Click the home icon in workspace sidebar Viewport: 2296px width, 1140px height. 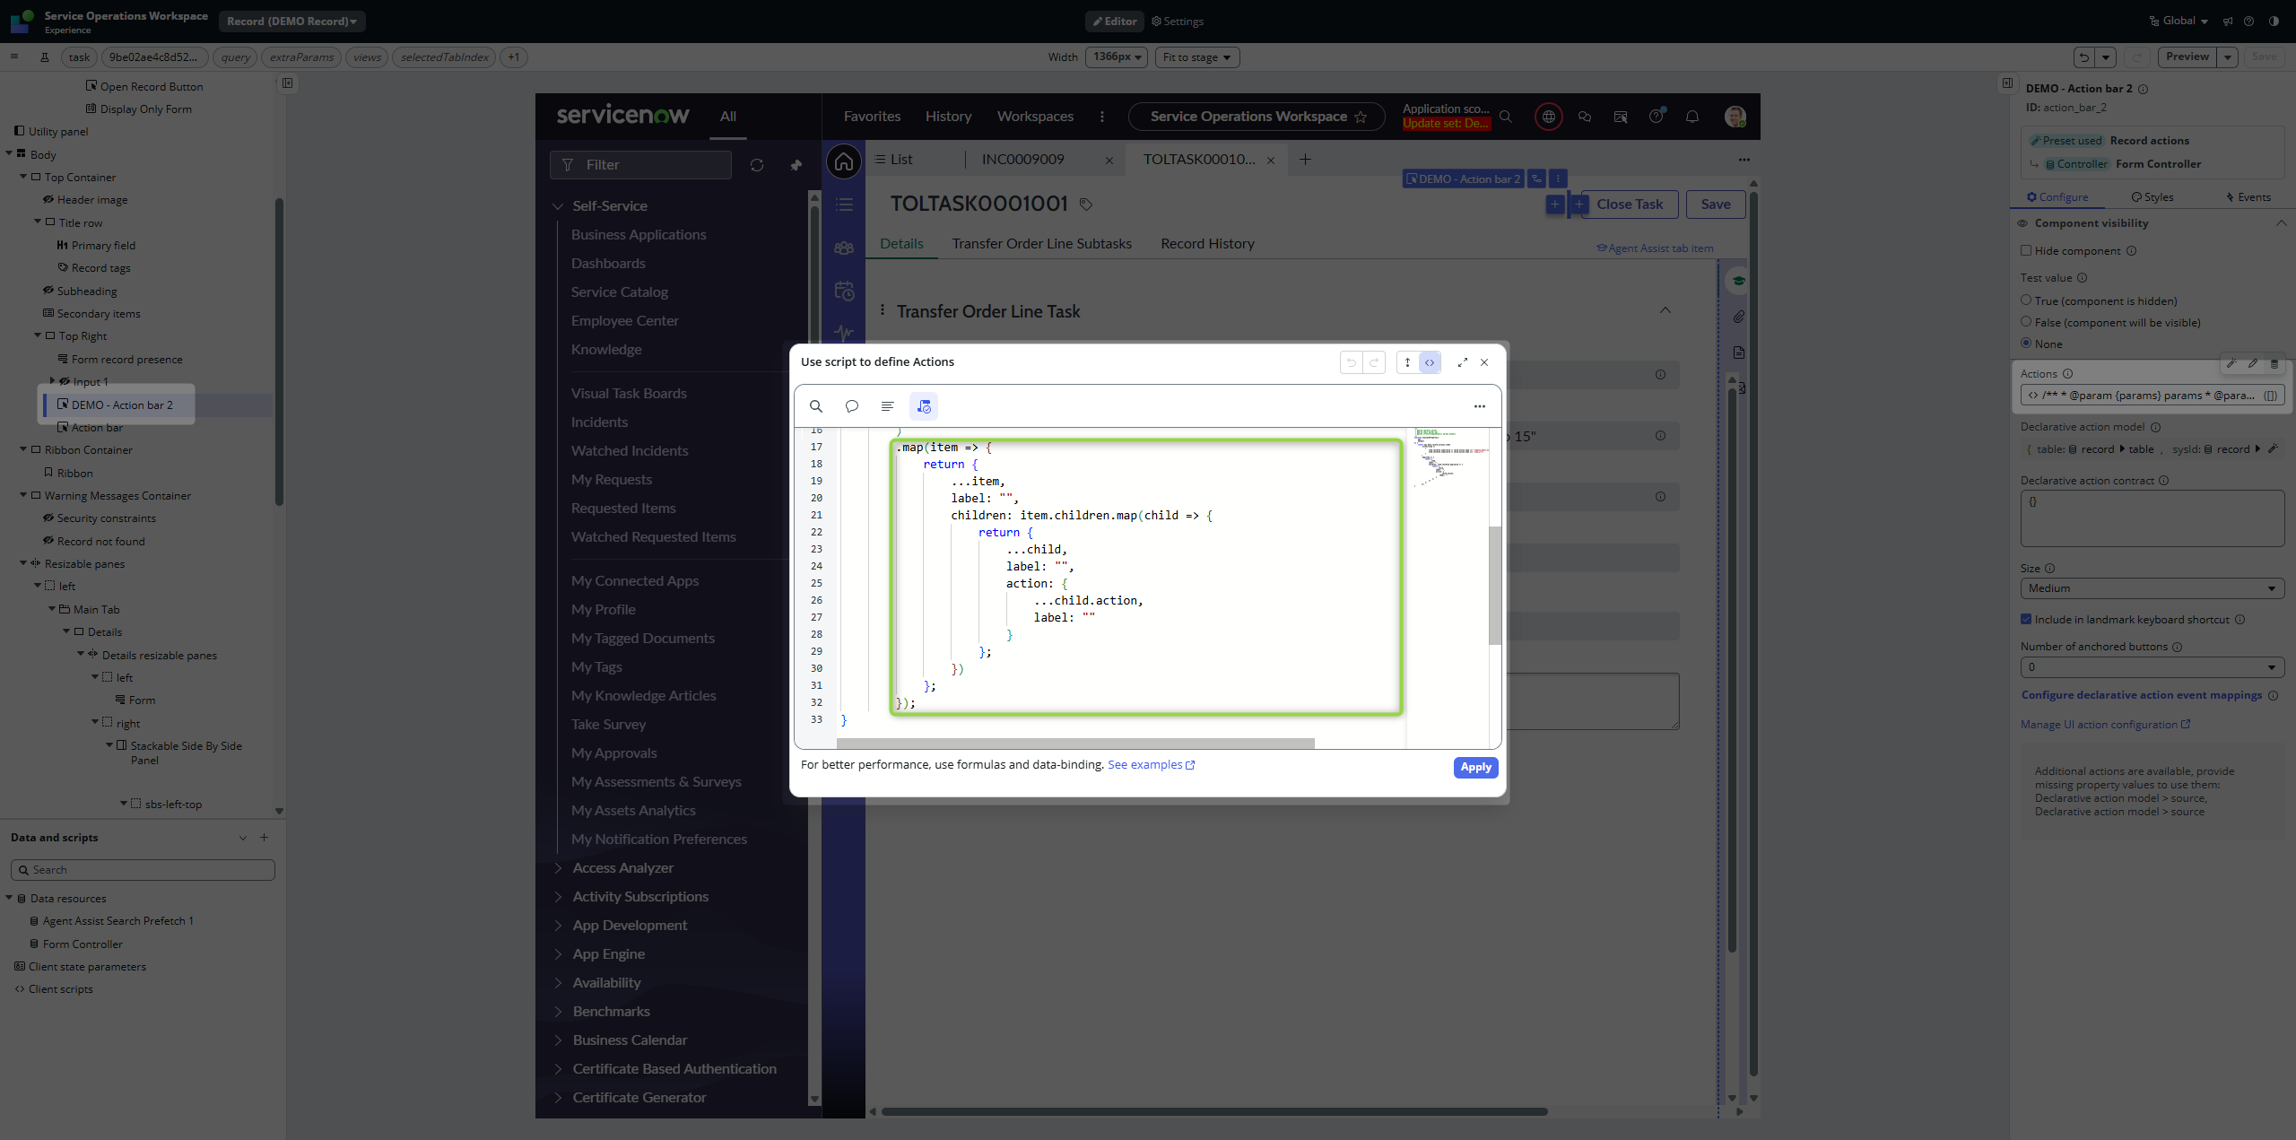(843, 162)
